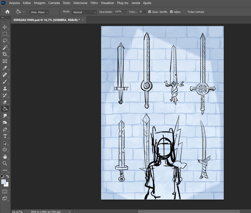Click the horizontal scrollbar thumb
This screenshot has width=251, height=213.
click(189, 212)
